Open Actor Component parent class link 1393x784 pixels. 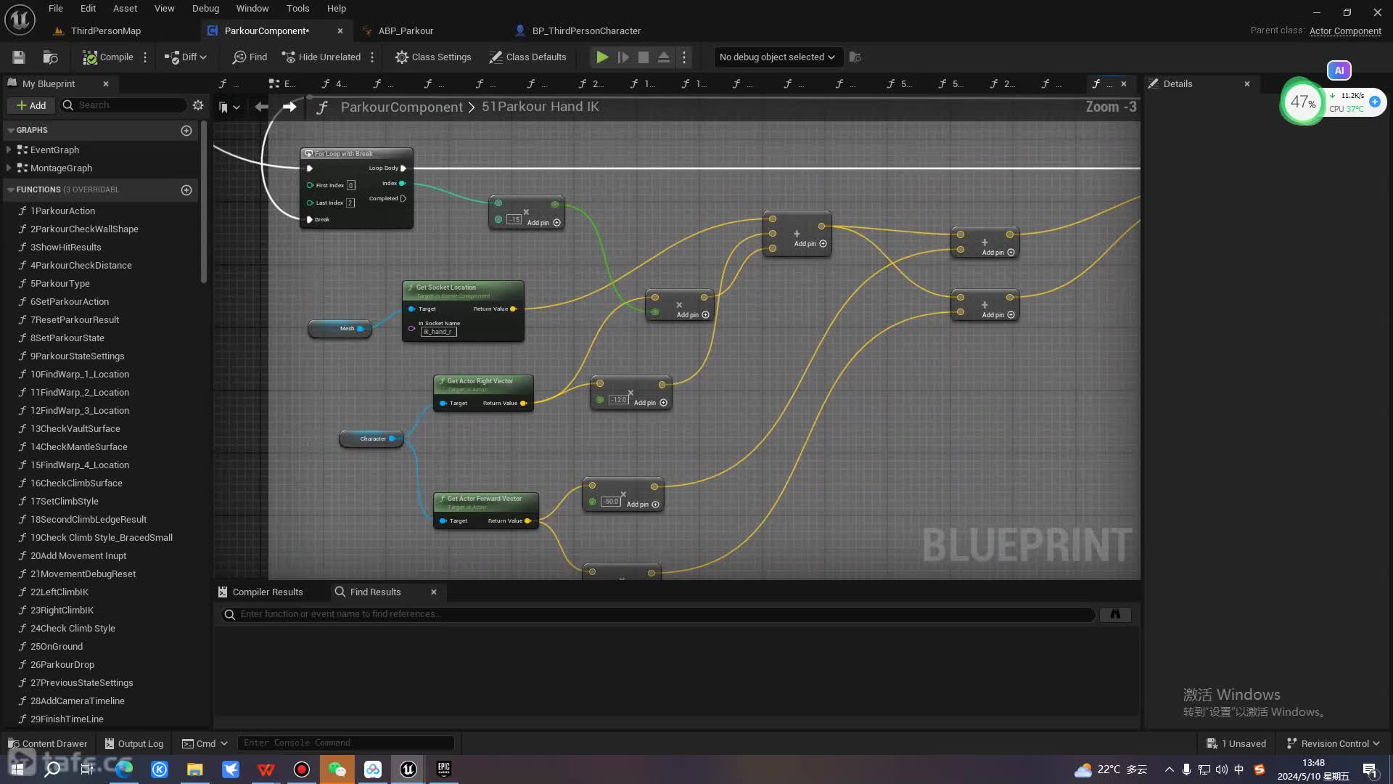(x=1345, y=30)
